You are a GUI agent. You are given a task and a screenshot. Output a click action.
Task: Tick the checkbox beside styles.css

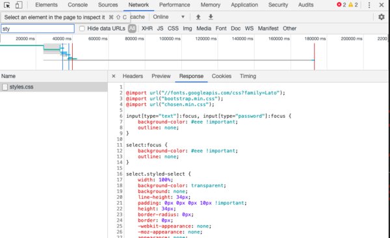pos(5,87)
